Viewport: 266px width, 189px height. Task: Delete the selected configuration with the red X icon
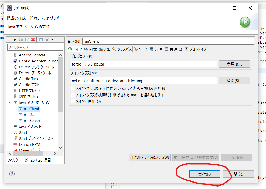coord(33,40)
